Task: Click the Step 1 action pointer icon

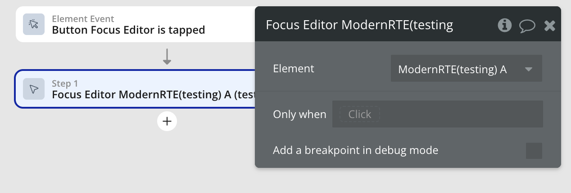Action: pos(34,89)
